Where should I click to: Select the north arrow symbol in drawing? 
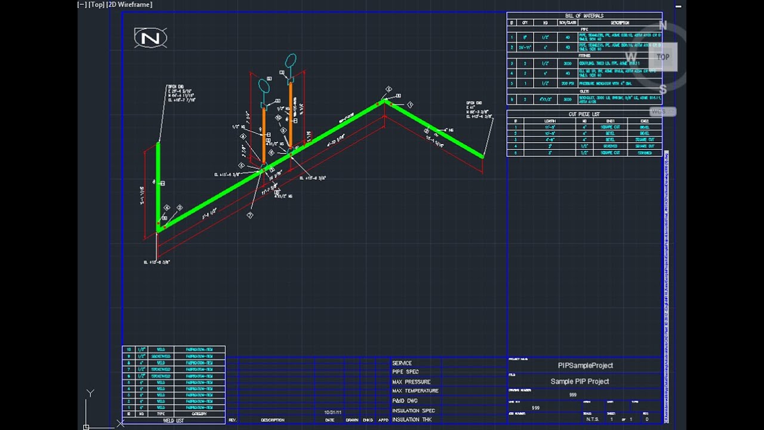pos(150,39)
